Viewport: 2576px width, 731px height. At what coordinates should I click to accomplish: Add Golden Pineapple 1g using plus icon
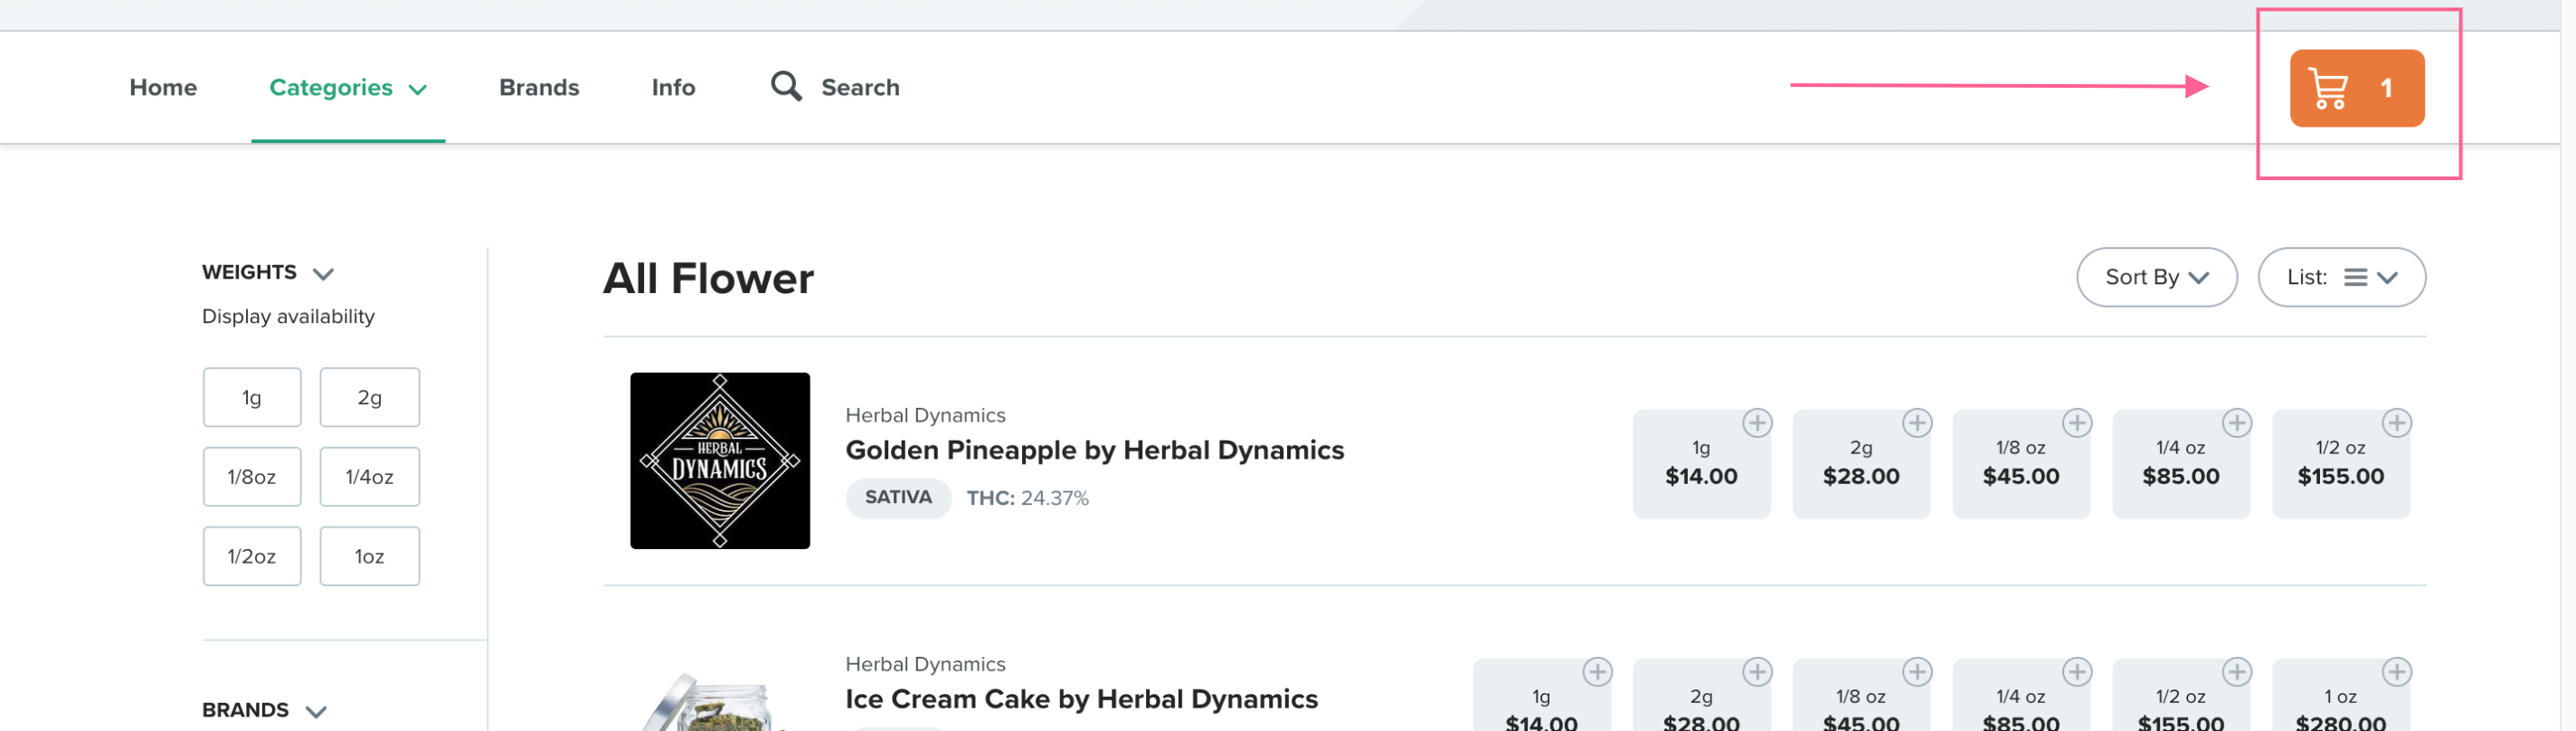[x=1756, y=423]
